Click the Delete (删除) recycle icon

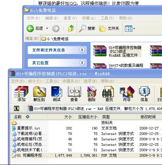coord(92,94)
